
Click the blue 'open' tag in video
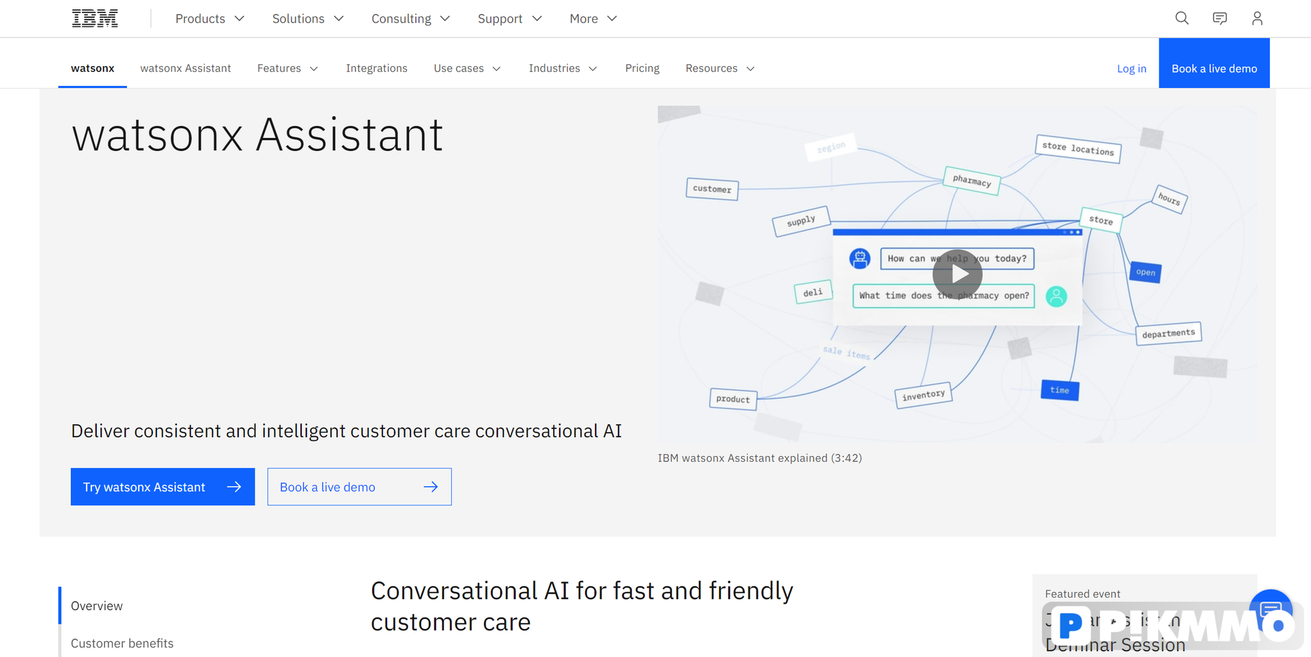[x=1146, y=272]
